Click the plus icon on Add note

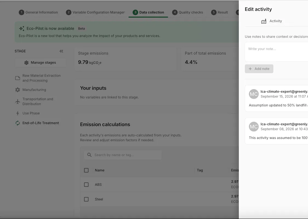pos(250,69)
